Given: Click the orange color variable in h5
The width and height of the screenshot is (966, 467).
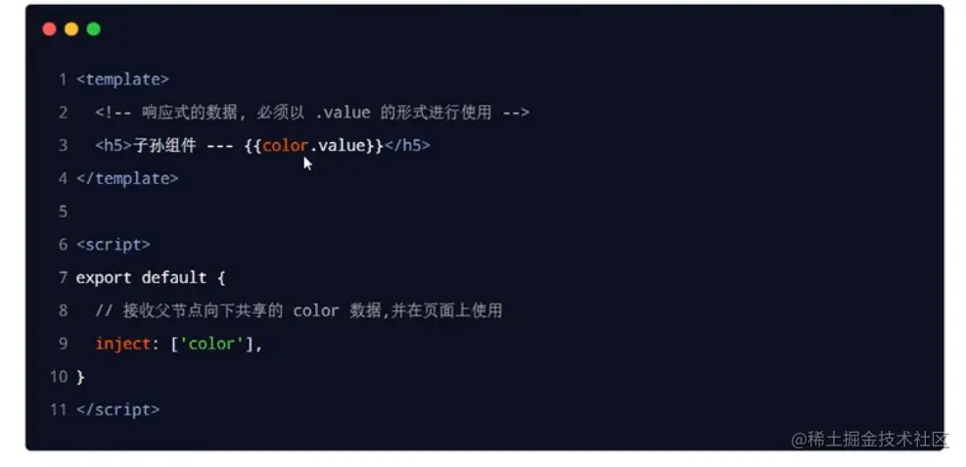Looking at the screenshot, I should click(285, 146).
